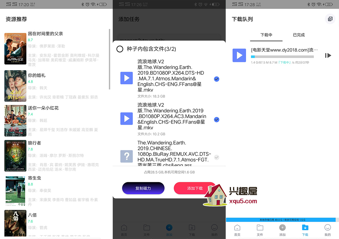
Task: Select 下载 in the 下载队列 screen nav
Action: click(305, 230)
